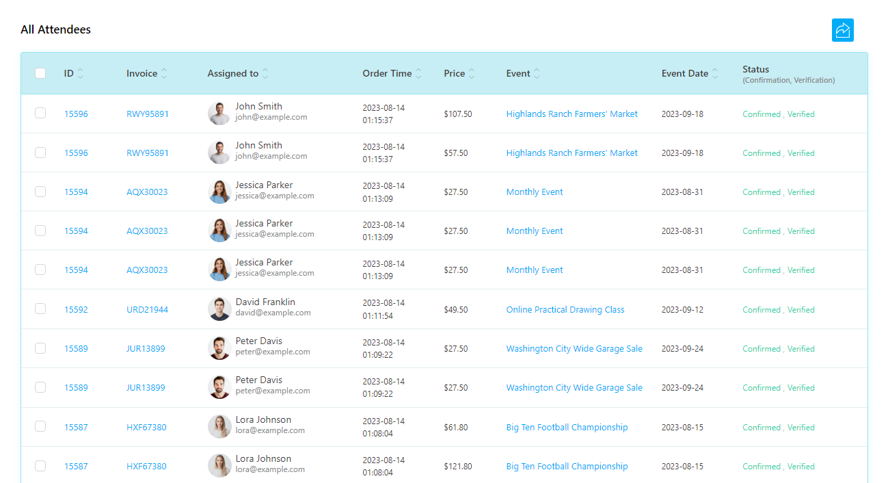Open Highlands Ranch Farmers' Market in $57.50 row
The width and height of the screenshot is (888, 483).
click(572, 153)
